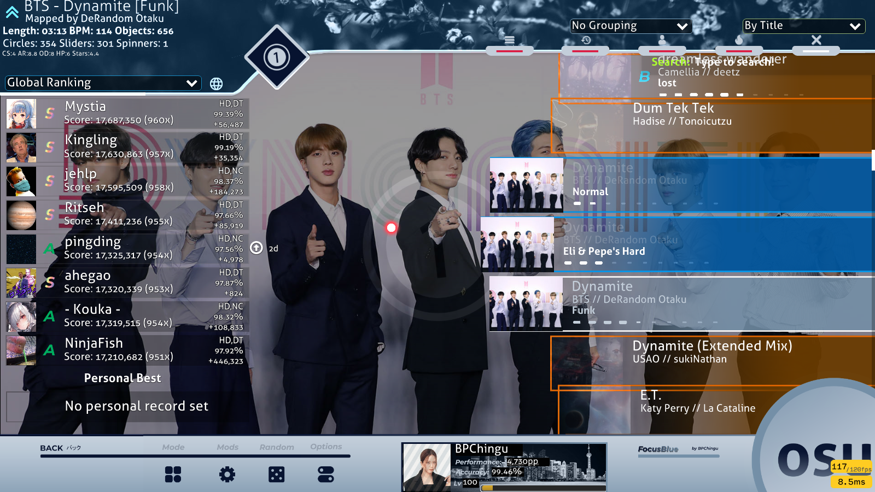Open jehlp's leaderboard score
Image resolution: width=875 pixels, height=492 pixels.
[x=127, y=181]
